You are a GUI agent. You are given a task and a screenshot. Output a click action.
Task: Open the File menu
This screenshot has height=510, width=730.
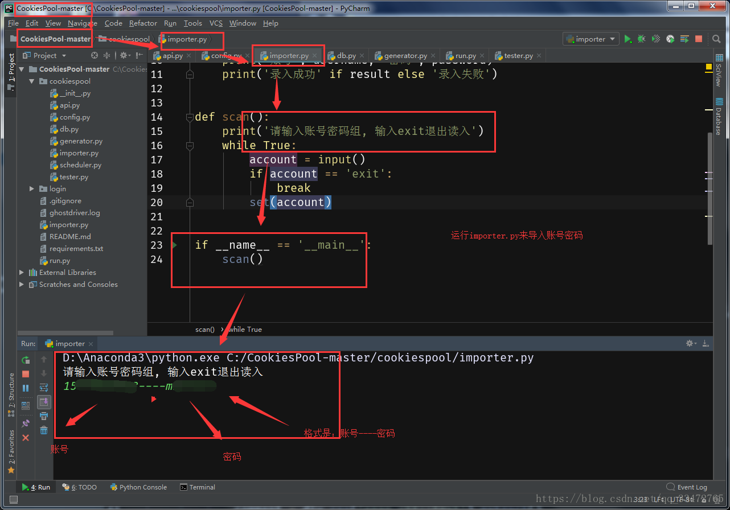tap(14, 23)
